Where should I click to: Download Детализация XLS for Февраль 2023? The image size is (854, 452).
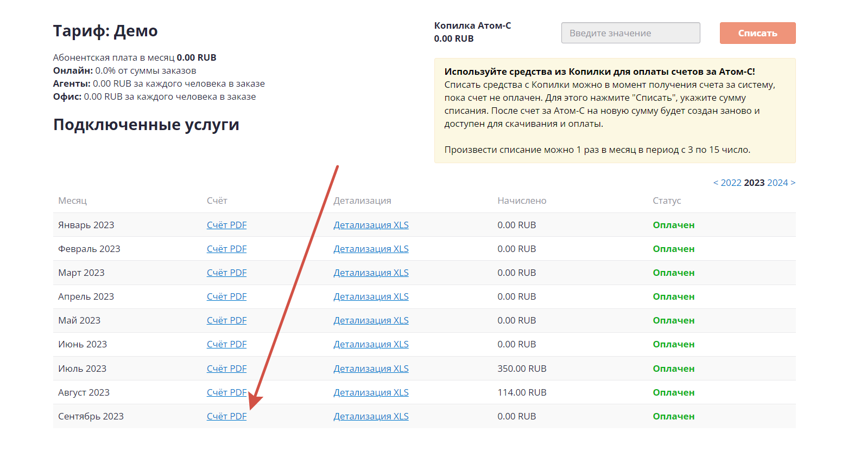(x=371, y=249)
